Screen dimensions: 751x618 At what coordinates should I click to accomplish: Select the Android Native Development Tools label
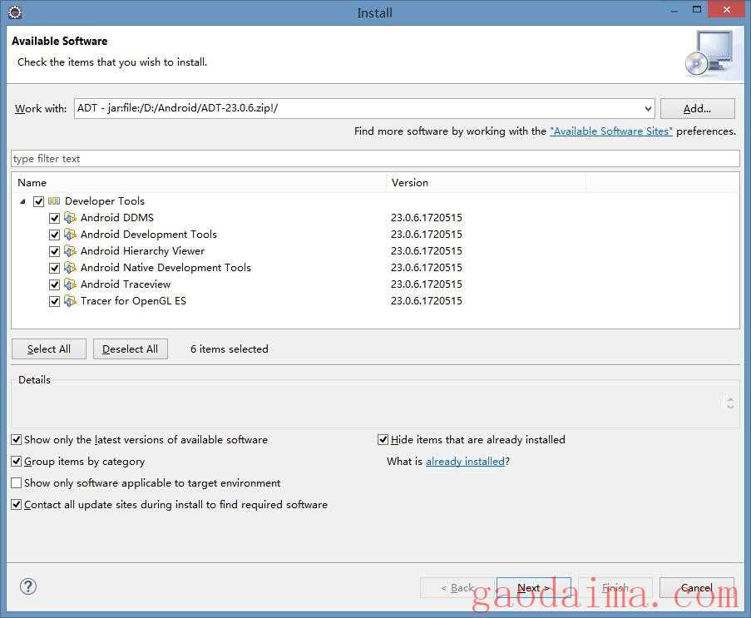166,268
